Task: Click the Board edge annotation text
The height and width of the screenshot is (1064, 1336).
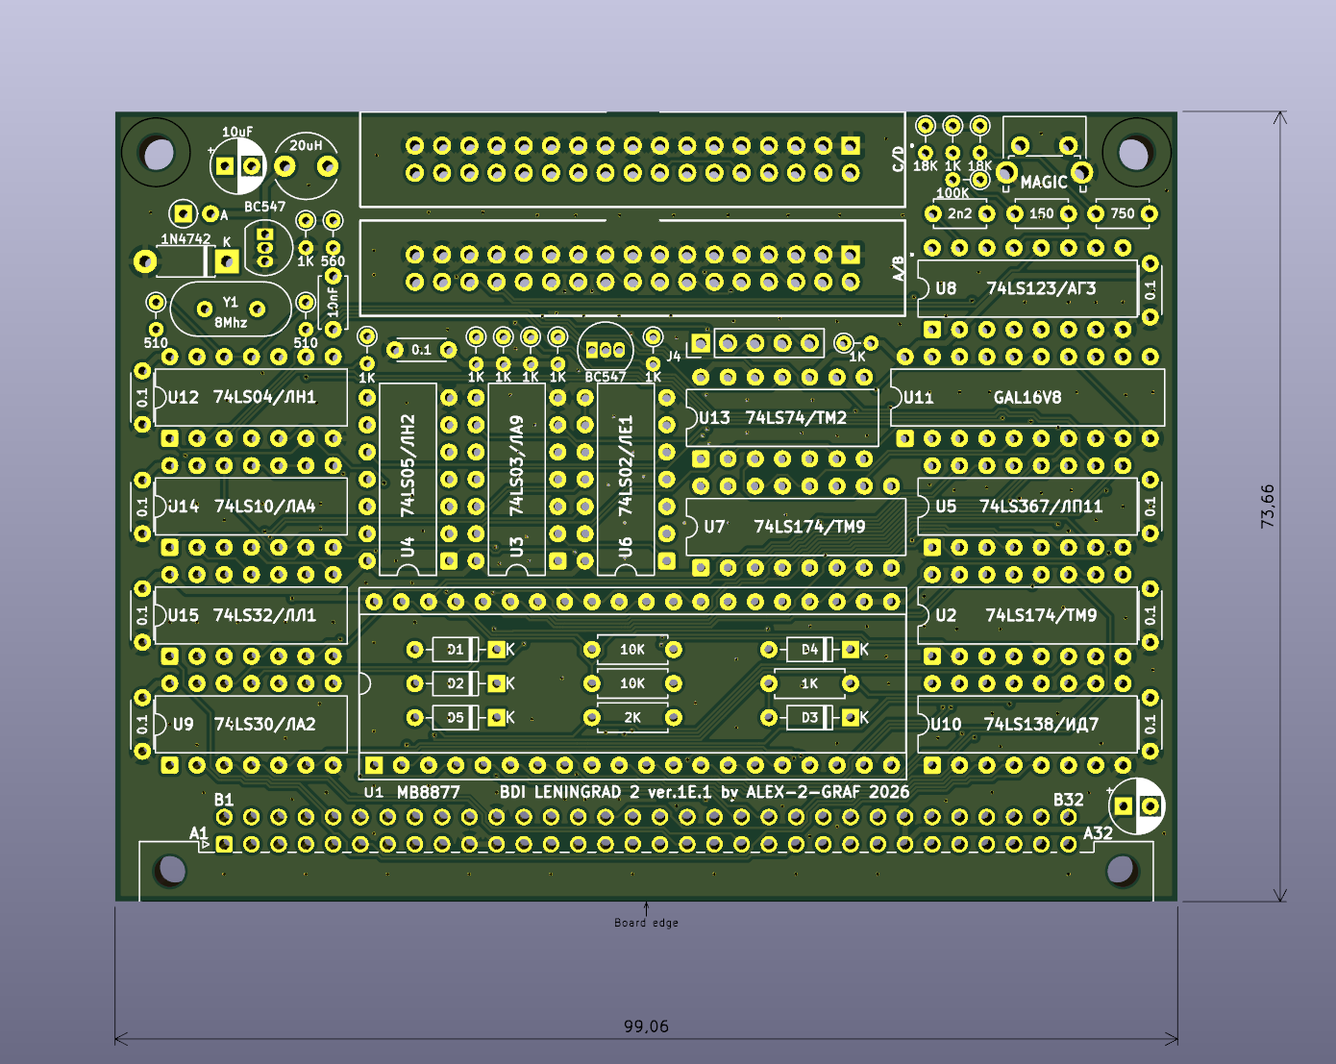Action: [x=646, y=923]
